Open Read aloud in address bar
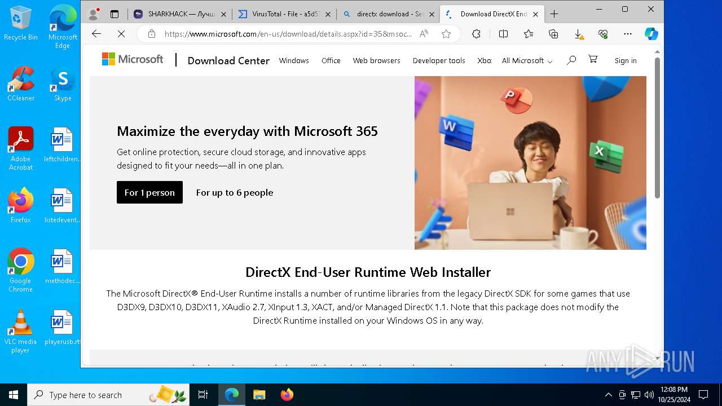 (x=424, y=34)
